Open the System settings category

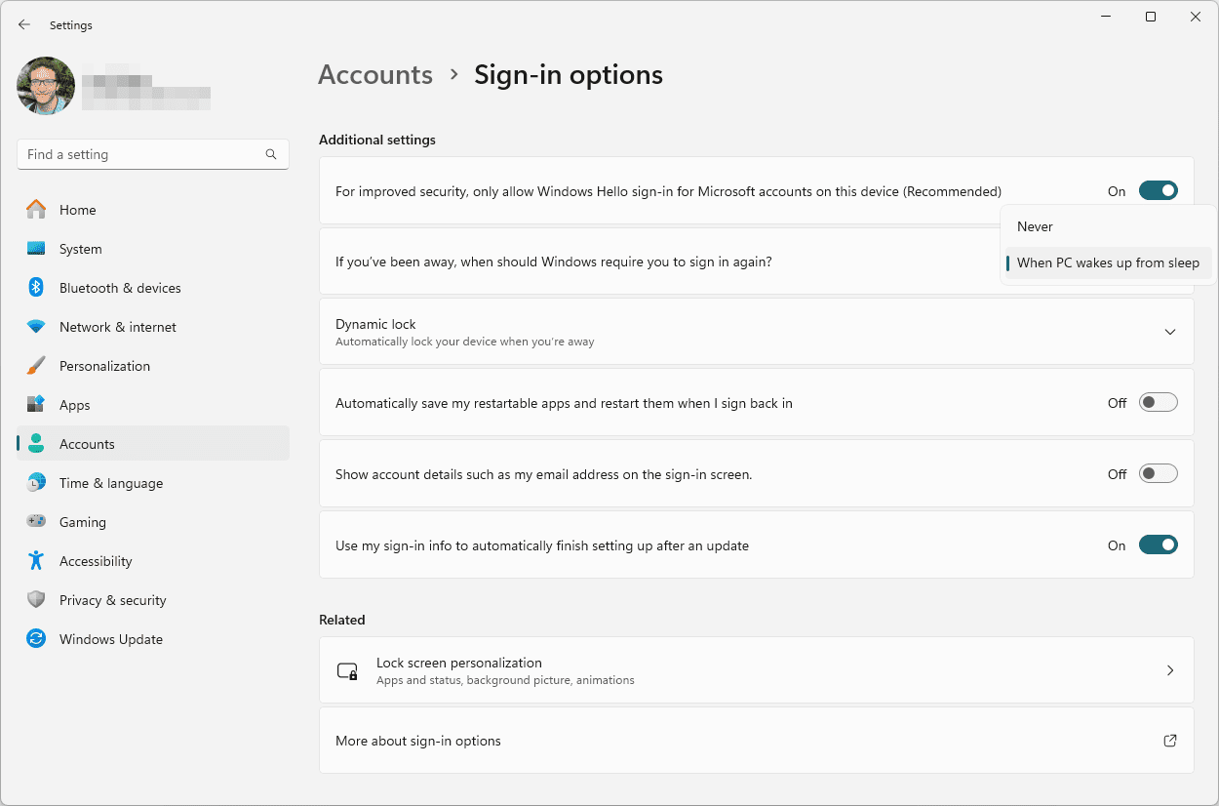(80, 249)
